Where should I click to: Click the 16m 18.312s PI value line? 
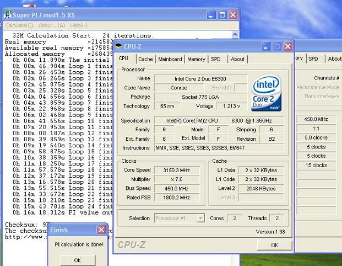pos(63,212)
